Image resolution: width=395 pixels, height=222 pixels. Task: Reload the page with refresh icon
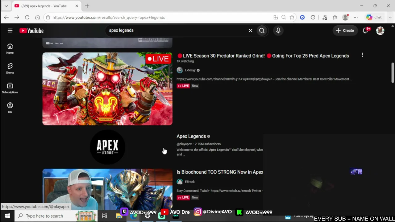[27, 18]
